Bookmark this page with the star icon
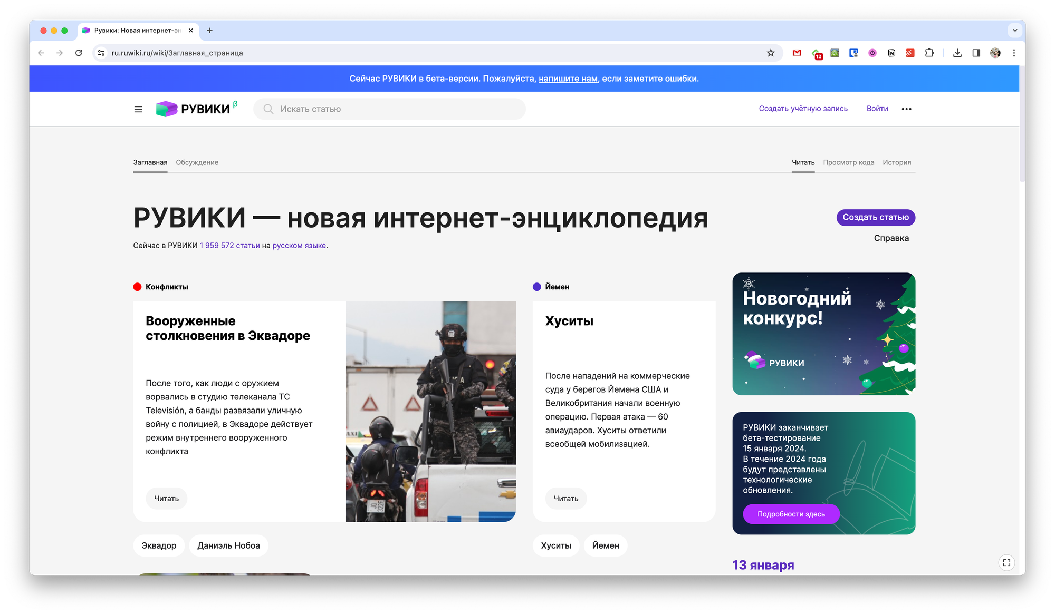Screen dimensions: 1055x614 tap(771, 53)
